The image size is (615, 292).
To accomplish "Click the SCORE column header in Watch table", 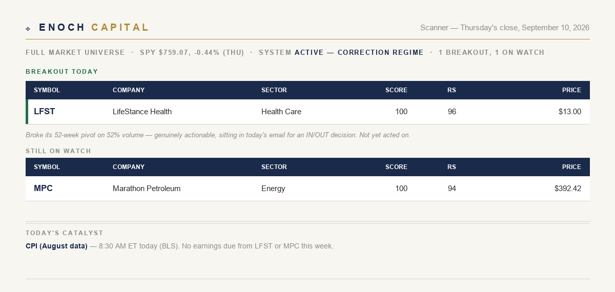I will point(396,167).
